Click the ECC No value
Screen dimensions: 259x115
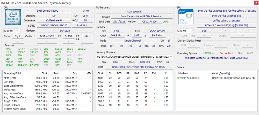pyautogui.click(x=168, y=62)
